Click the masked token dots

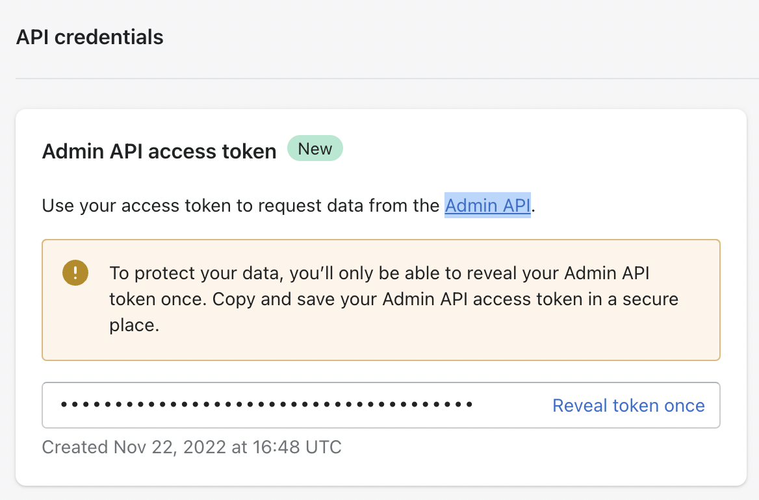(266, 405)
